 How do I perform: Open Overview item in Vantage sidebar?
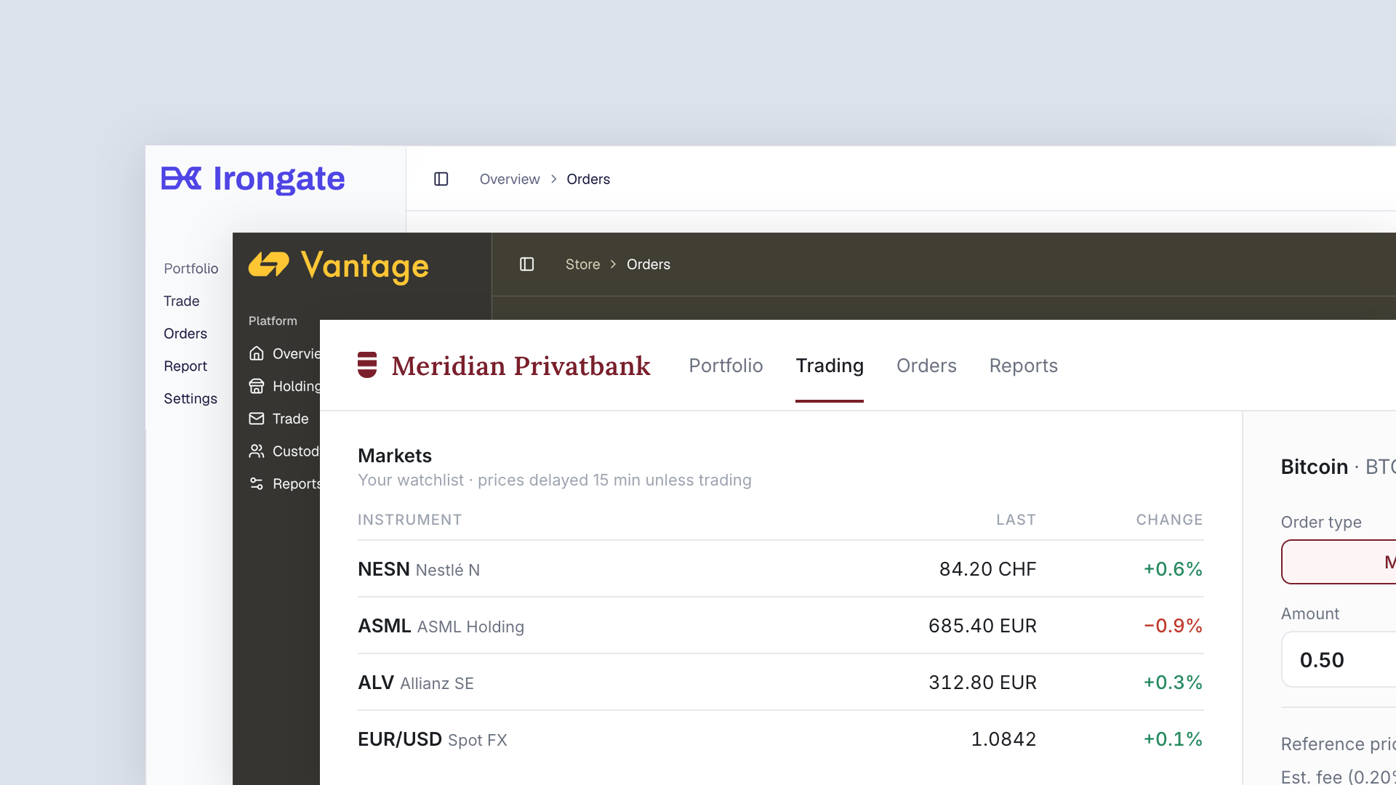[284, 353]
